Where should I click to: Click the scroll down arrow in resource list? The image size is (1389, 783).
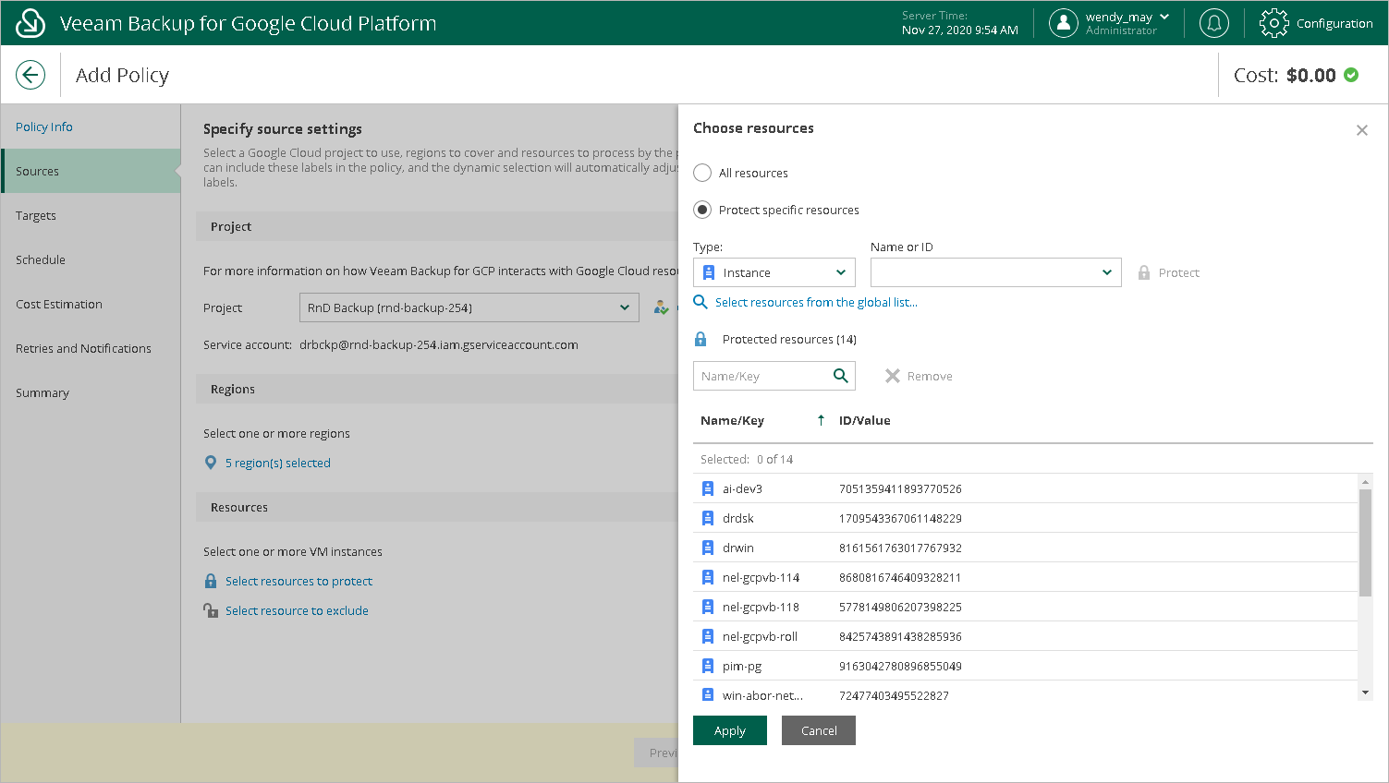point(1365,693)
